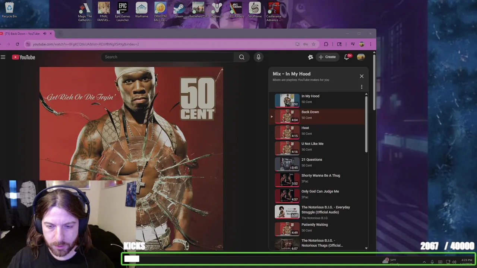477x268 pixels.
Task: Play Everyday Struggle (Official Audio)
Action: tap(317, 212)
